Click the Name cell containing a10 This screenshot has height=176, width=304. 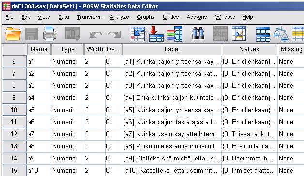[x=39, y=170]
